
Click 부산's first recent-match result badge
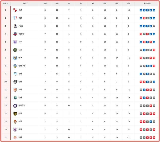coord(141,10)
